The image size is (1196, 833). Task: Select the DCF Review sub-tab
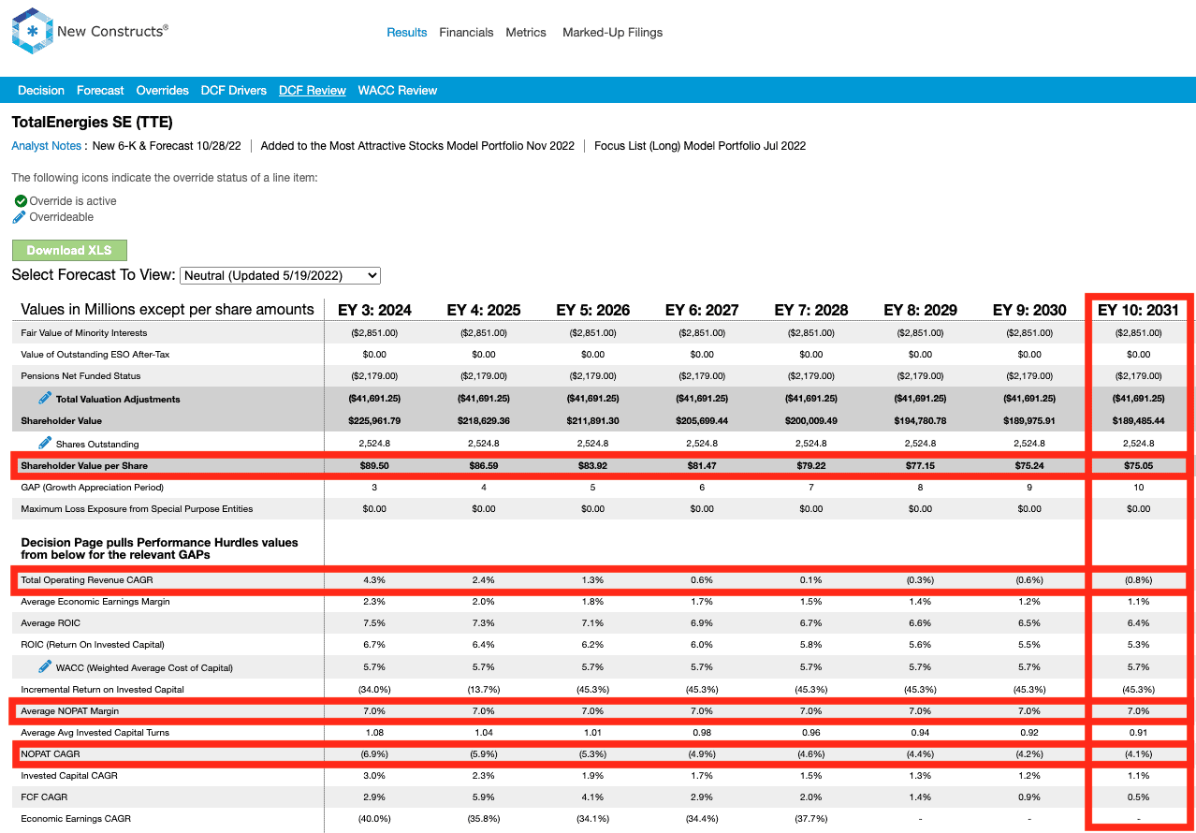pyautogui.click(x=313, y=91)
